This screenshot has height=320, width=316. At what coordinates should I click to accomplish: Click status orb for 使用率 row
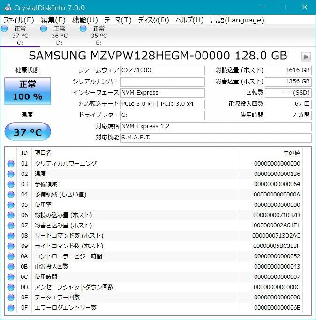[11, 205]
